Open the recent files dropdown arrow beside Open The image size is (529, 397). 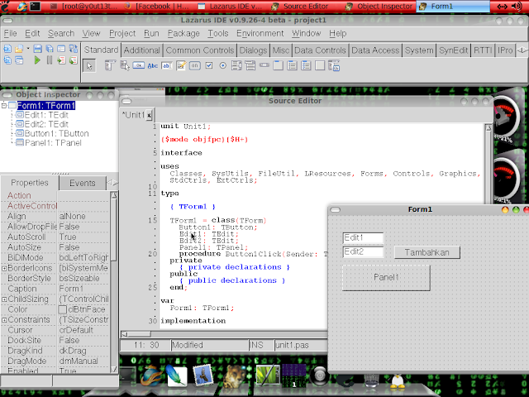coord(27,49)
